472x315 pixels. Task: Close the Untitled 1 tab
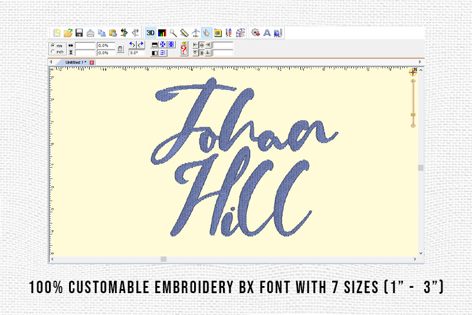(x=92, y=63)
